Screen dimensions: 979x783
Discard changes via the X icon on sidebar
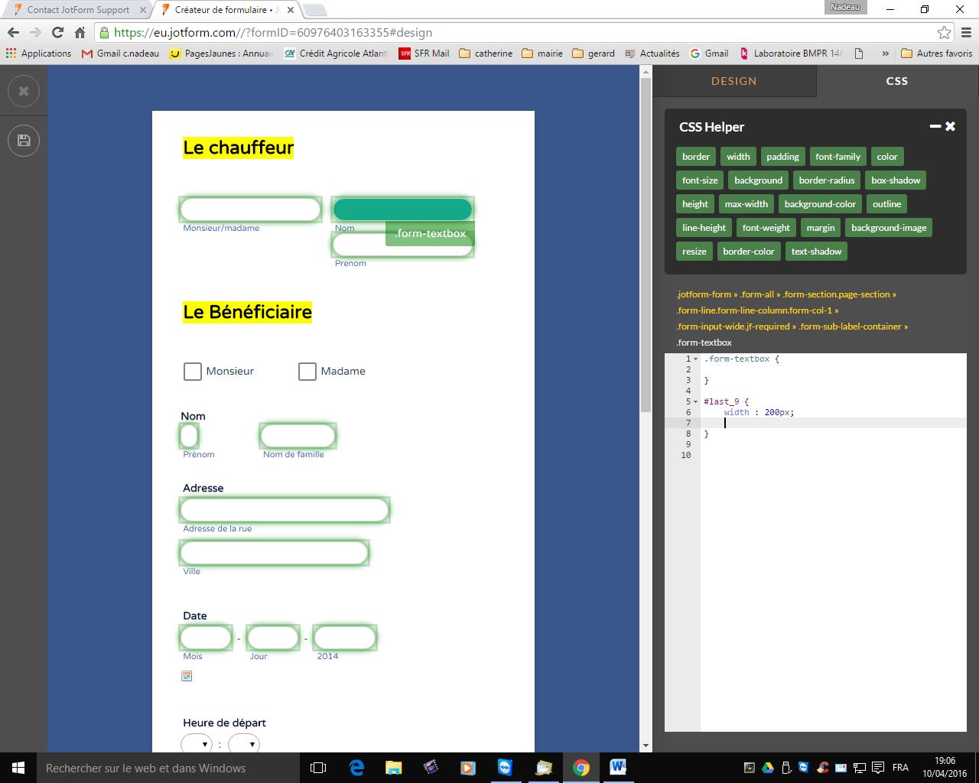24,90
